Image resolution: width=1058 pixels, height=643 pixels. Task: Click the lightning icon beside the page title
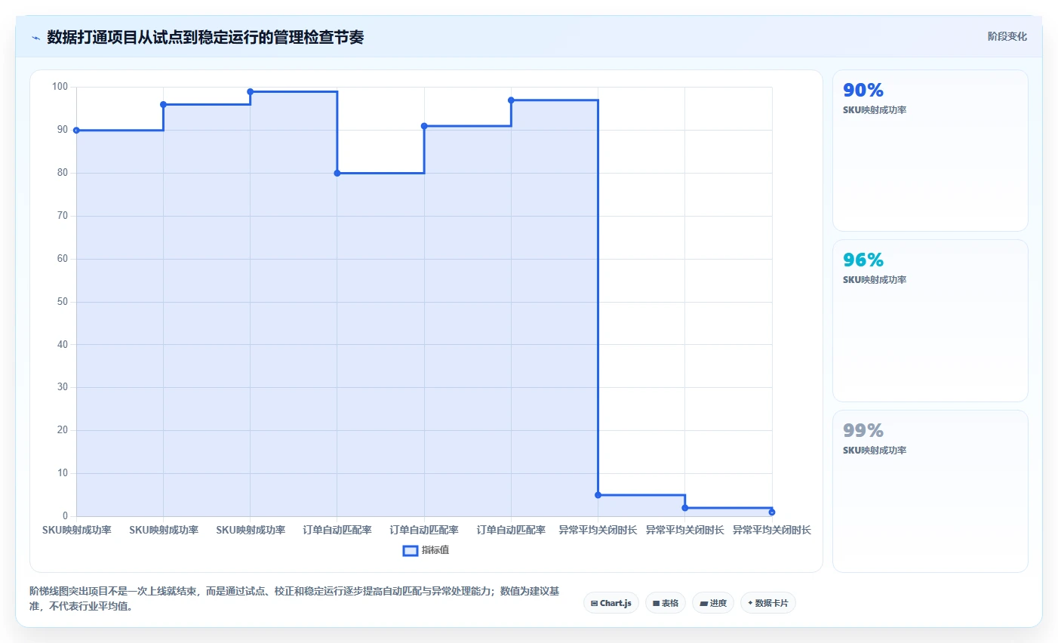tap(35, 38)
